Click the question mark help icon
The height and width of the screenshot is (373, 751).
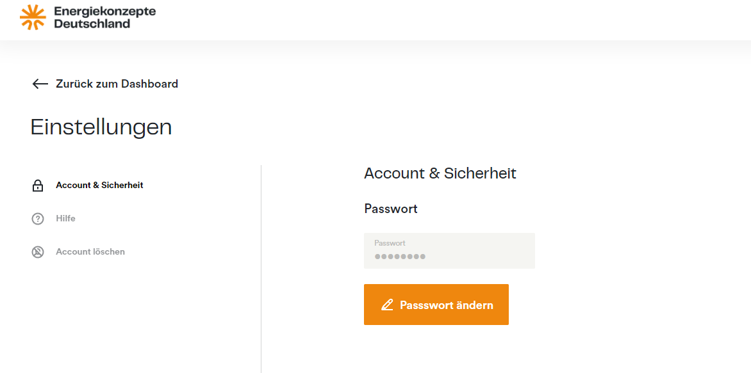tap(37, 219)
